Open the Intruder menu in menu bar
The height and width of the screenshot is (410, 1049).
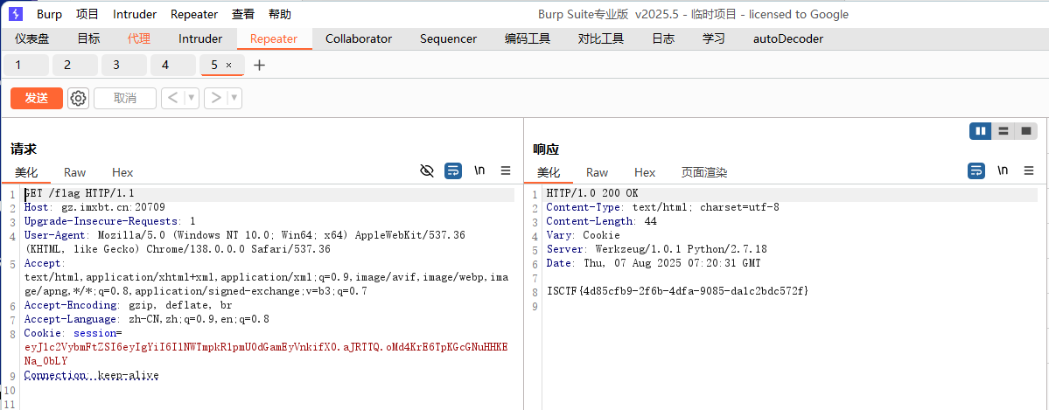point(135,14)
